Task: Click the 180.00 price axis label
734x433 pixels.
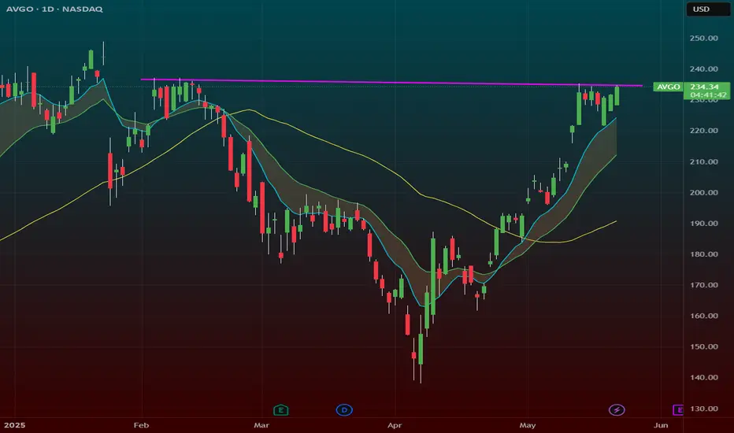Action: pos(703,254)
